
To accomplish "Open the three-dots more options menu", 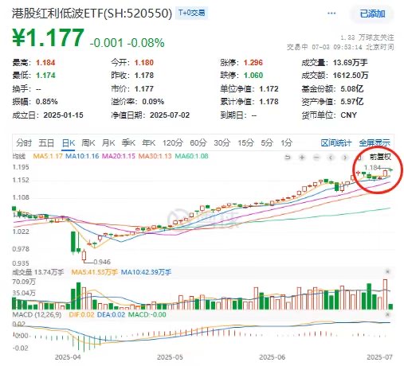I will coord(331,14).
